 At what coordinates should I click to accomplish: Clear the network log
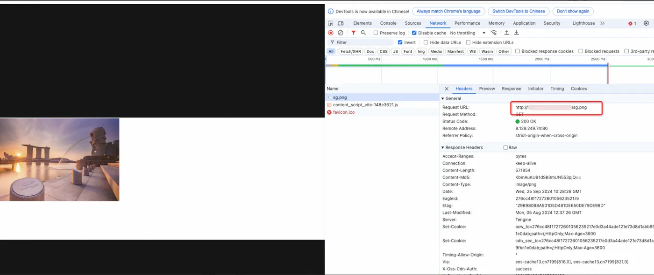pyautogui.click(x=341, y=33)
